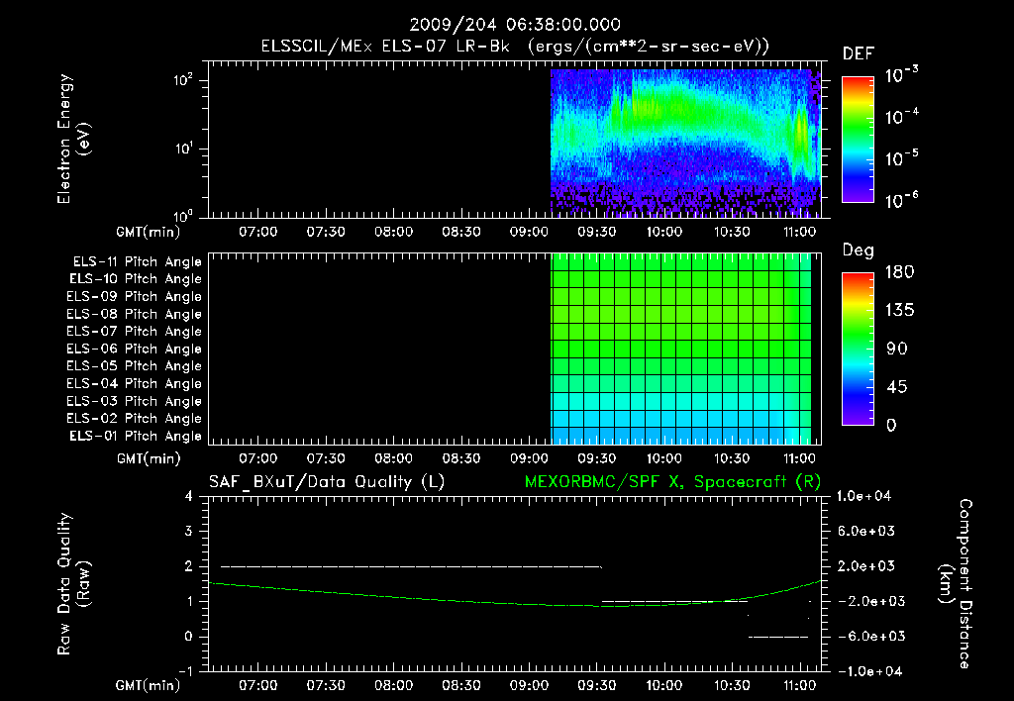Select the ELS-05 Pitch Angle row label

134,366
